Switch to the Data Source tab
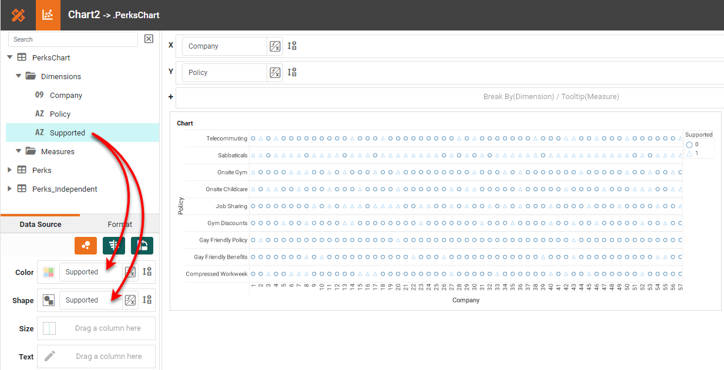724x370 pixels. coord(41,225)
